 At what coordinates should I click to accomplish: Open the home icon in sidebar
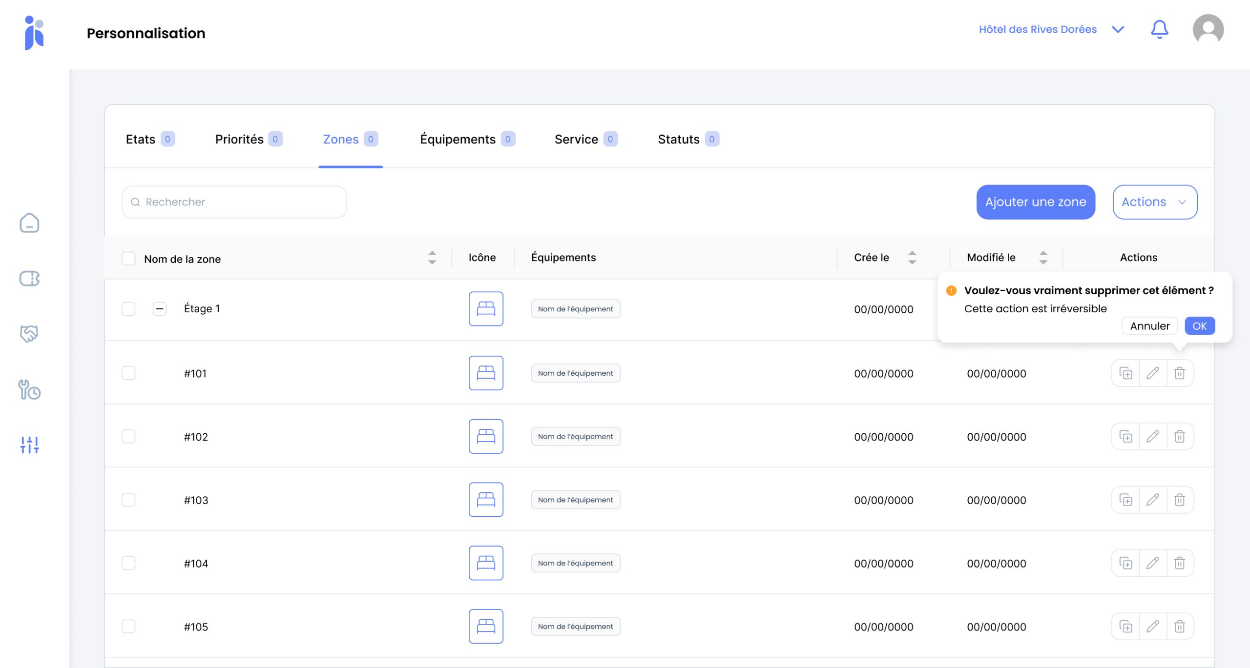pos(29,223)
